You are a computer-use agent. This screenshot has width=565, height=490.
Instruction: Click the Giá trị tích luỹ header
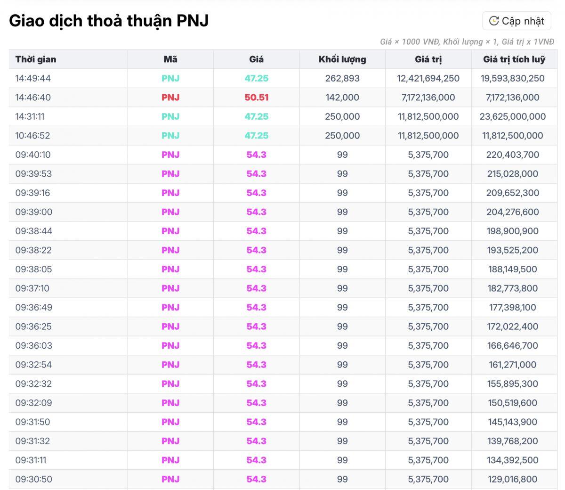(x=514, y=59)
